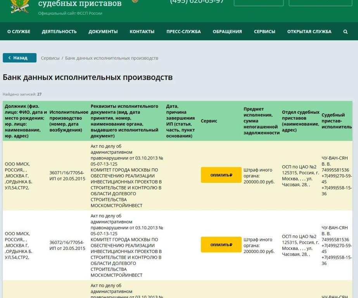The image size is (358, 298).
Task: Select case number 36072/16/77054-ИП от 20.05.2015
Action: (x=67, y=245)
